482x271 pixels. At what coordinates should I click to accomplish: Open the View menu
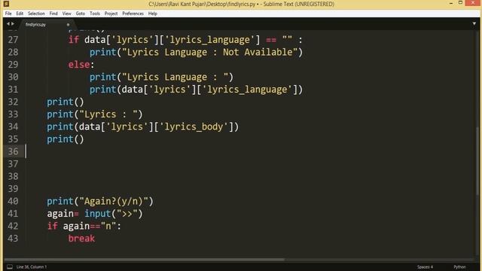click(x=67, y=14)
